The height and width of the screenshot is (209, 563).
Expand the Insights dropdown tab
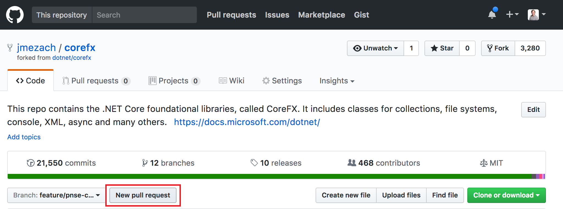(x=337, y=81)
